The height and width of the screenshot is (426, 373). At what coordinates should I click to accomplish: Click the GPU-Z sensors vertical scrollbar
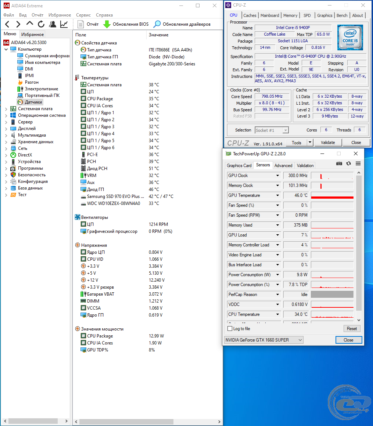click(x=359, y=242)
